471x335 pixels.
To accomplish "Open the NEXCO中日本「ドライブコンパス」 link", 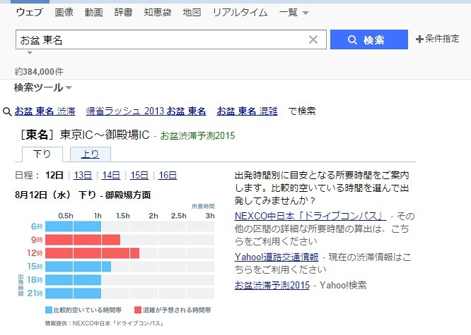I will 310,216.
